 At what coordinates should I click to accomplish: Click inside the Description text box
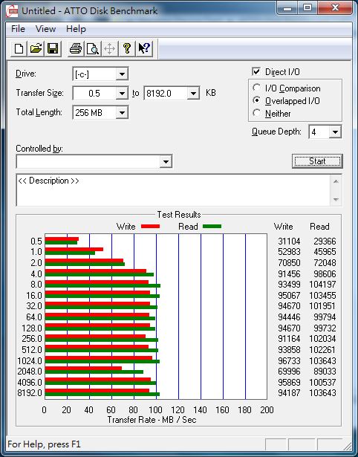[173, 190]
